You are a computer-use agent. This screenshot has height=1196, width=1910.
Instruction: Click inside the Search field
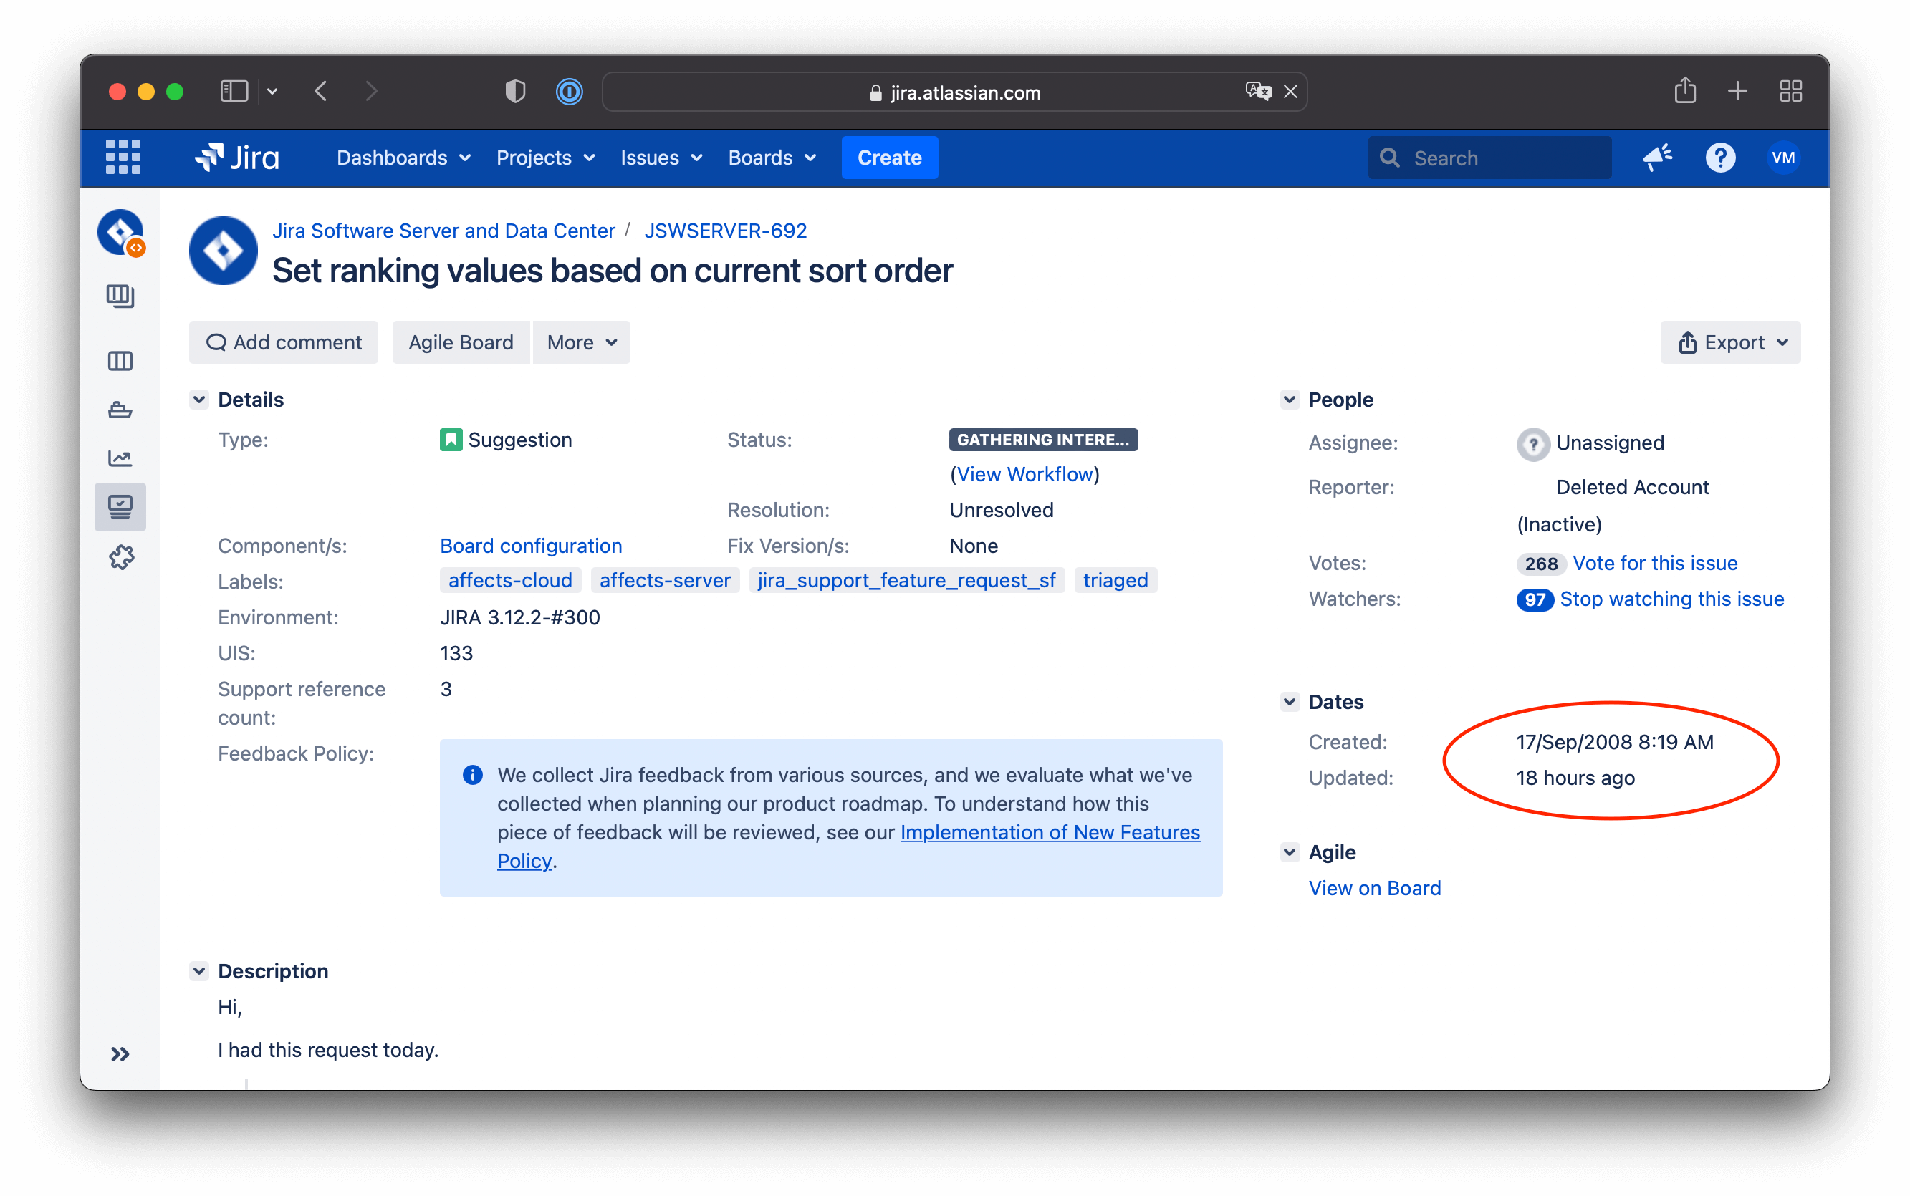[x=1490, y=158]
